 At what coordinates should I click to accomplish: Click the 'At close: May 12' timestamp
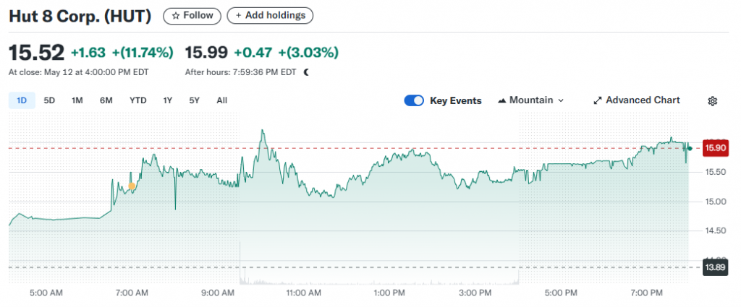click(x=78, y=72)
